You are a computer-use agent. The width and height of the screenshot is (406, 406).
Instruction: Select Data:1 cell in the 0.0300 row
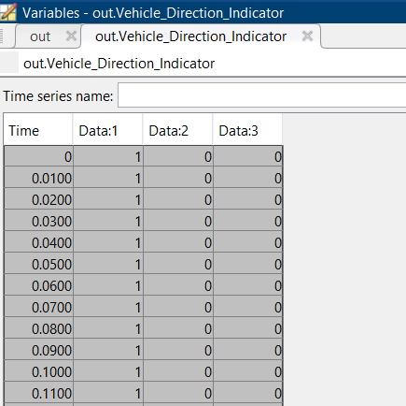tap(108, 222)
